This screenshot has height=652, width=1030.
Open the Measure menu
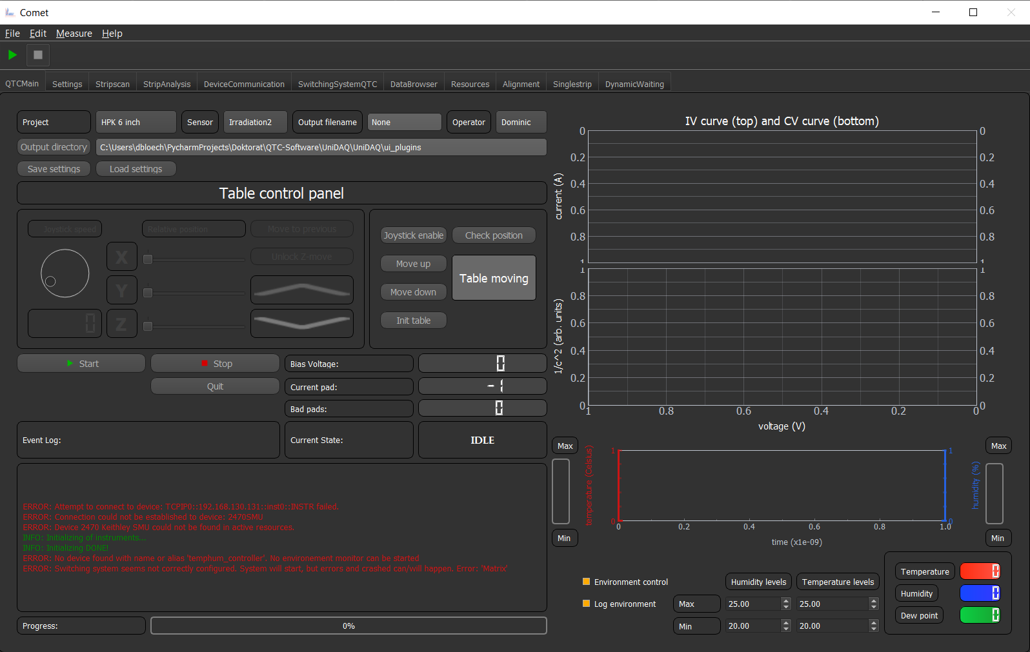tap(74, 34)
